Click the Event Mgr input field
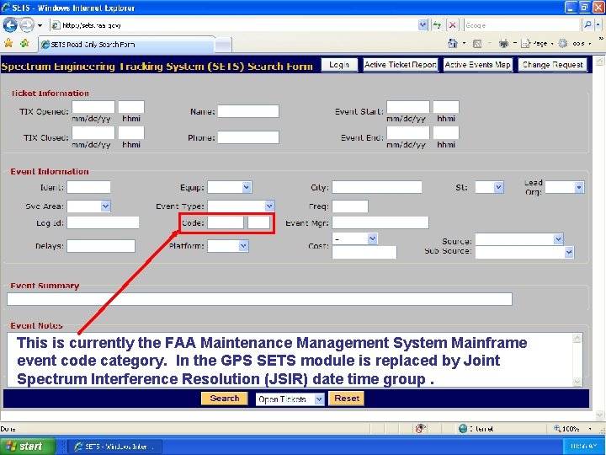606x455 pixels. click(380, 222)
